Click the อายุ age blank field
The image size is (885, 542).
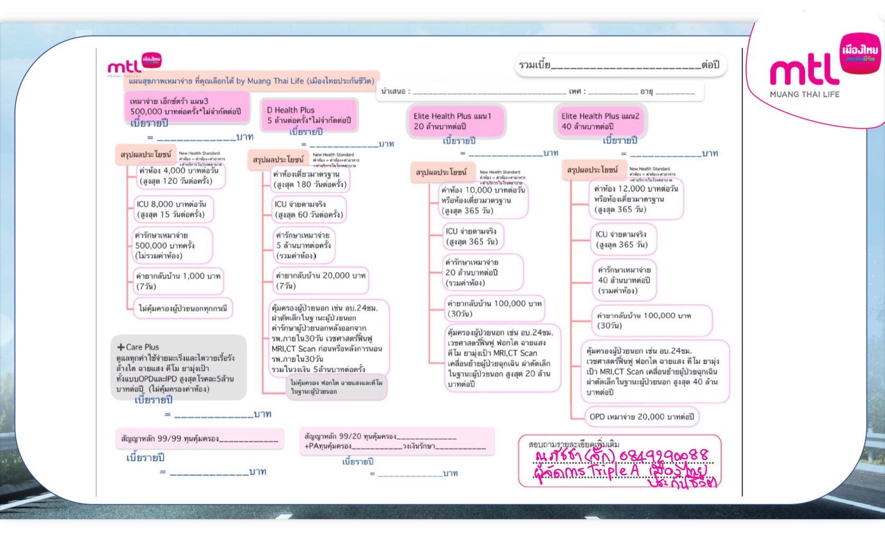tap(675, 92)
